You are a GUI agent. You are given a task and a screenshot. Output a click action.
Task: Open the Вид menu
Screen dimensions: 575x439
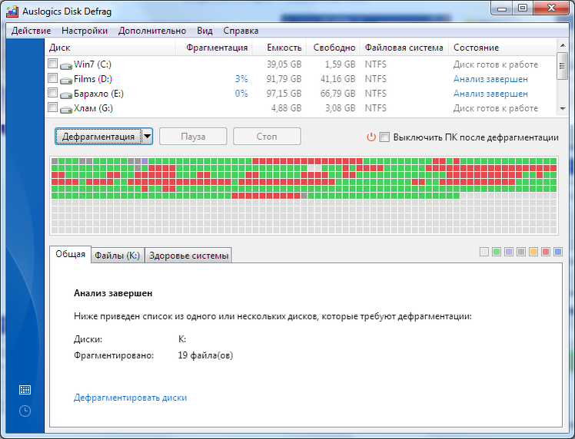click(204, 31)
